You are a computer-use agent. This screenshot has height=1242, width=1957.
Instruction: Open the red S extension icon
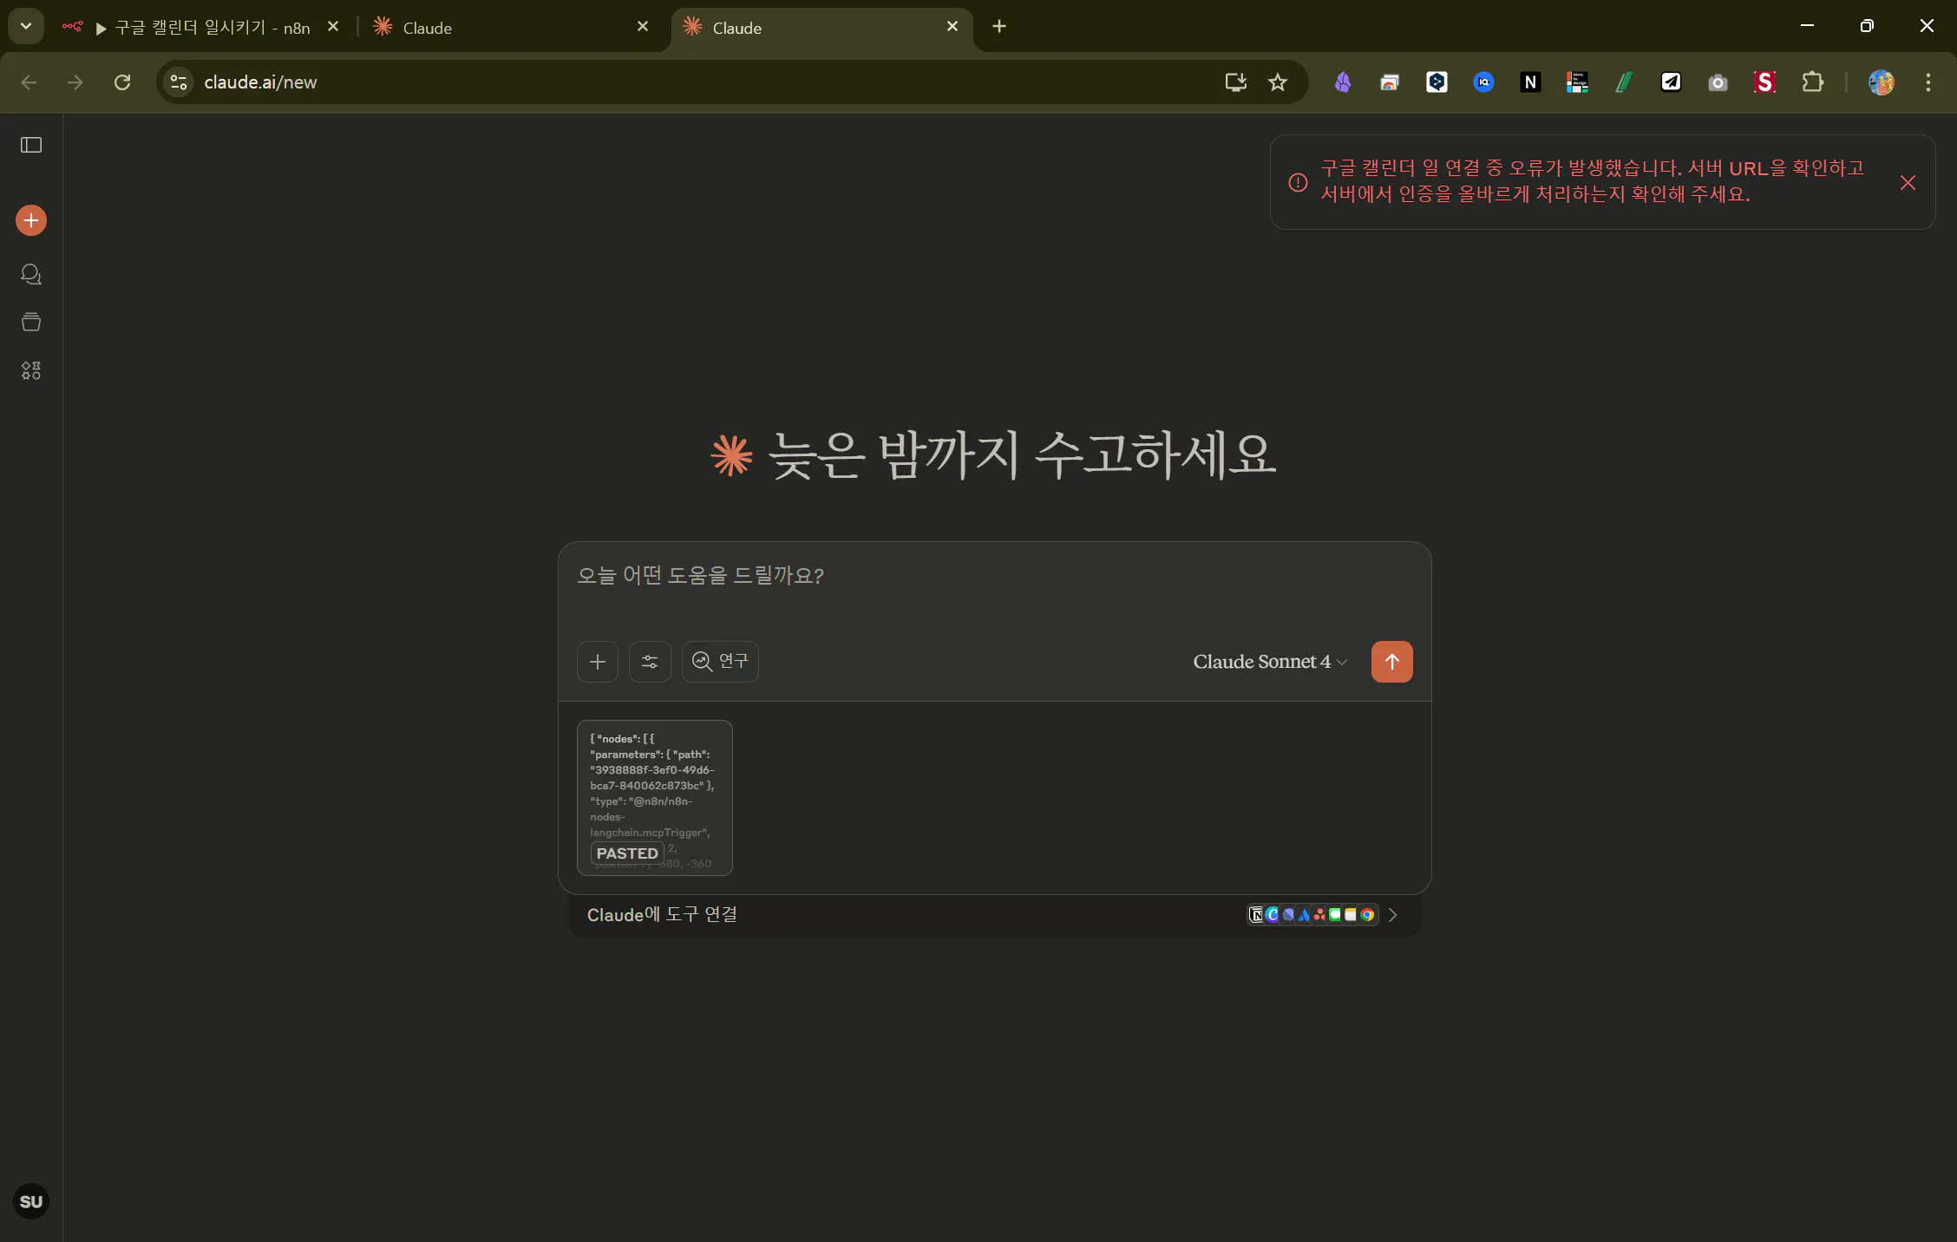(x=1764, y=82)
